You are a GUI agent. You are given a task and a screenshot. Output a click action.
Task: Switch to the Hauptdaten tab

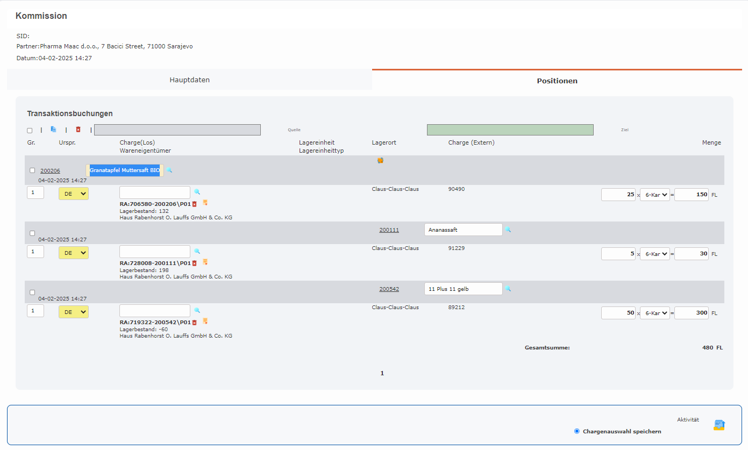pos(189,80)
